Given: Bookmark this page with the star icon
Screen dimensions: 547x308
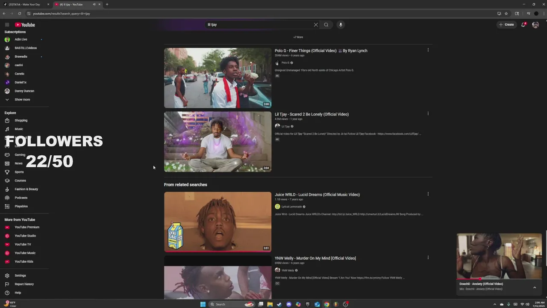Looking at the screenshot, I should pyautogui.click(x=506, y=13).
